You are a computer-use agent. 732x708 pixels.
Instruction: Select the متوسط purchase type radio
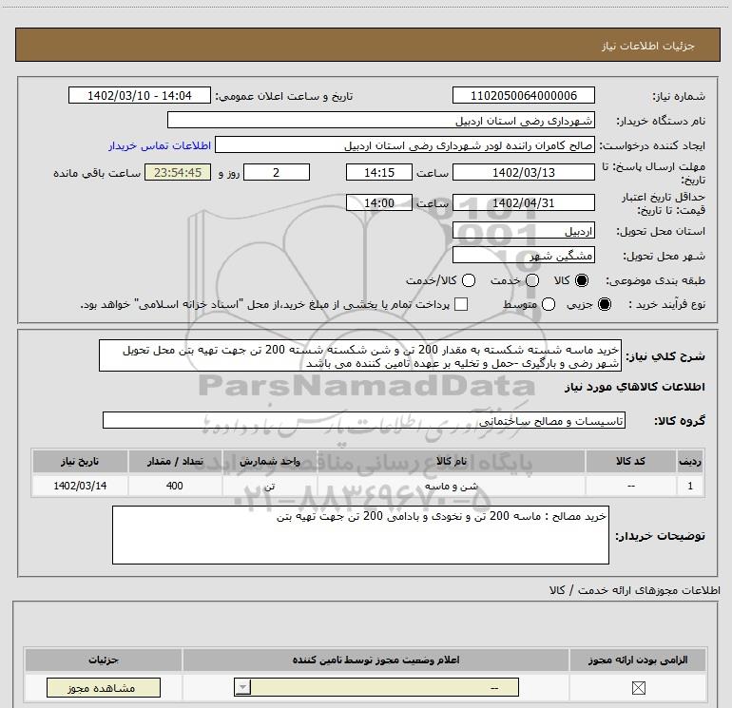549,305
